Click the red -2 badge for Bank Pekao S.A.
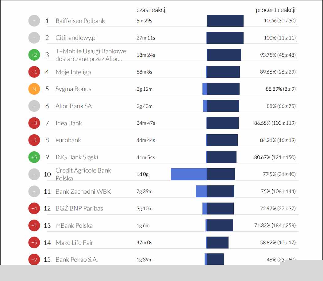 pyautogui.click(x=34, y=260)
